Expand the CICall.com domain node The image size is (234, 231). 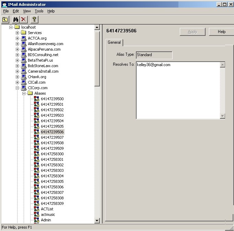coord(17,82)
